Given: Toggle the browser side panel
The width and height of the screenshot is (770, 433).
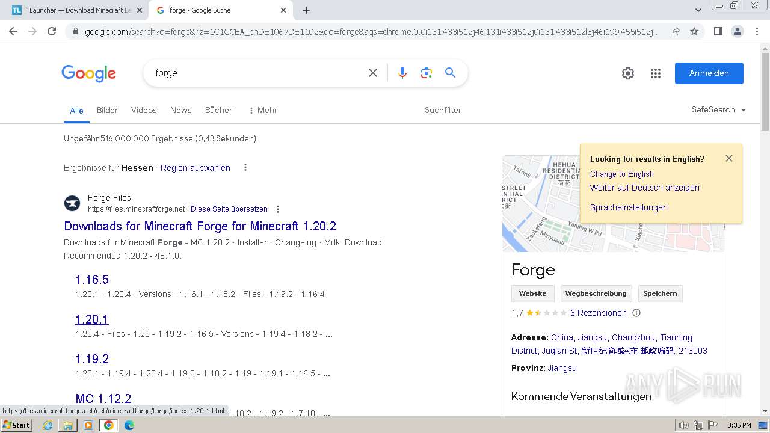Looking at the screenshot, I should pyautogui.click(x=718, y=31).
